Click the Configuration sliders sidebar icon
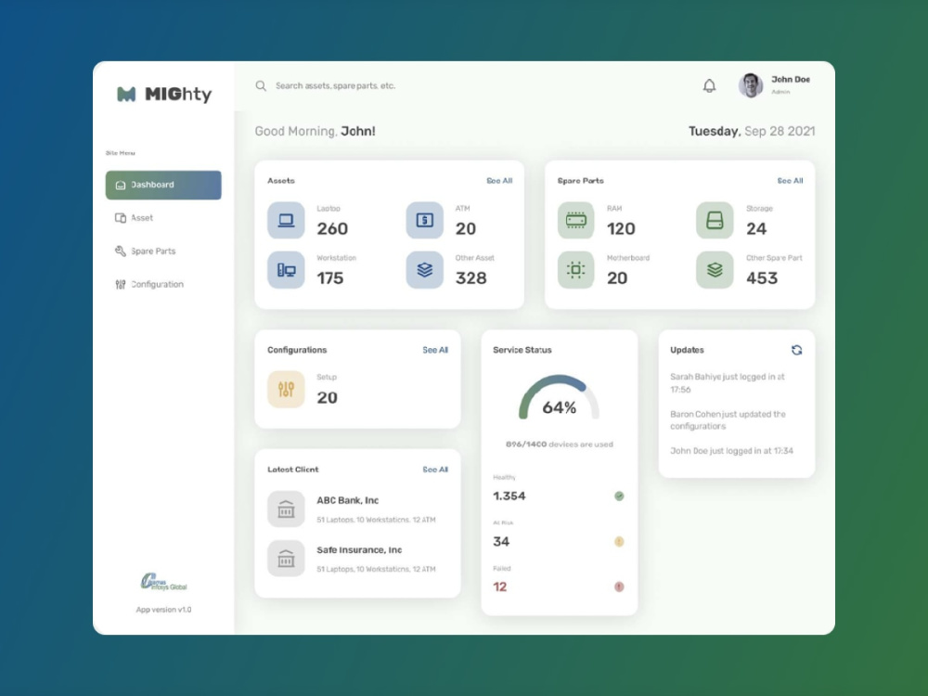The height and width of the screenshot is (696, 928). point(120,285)
